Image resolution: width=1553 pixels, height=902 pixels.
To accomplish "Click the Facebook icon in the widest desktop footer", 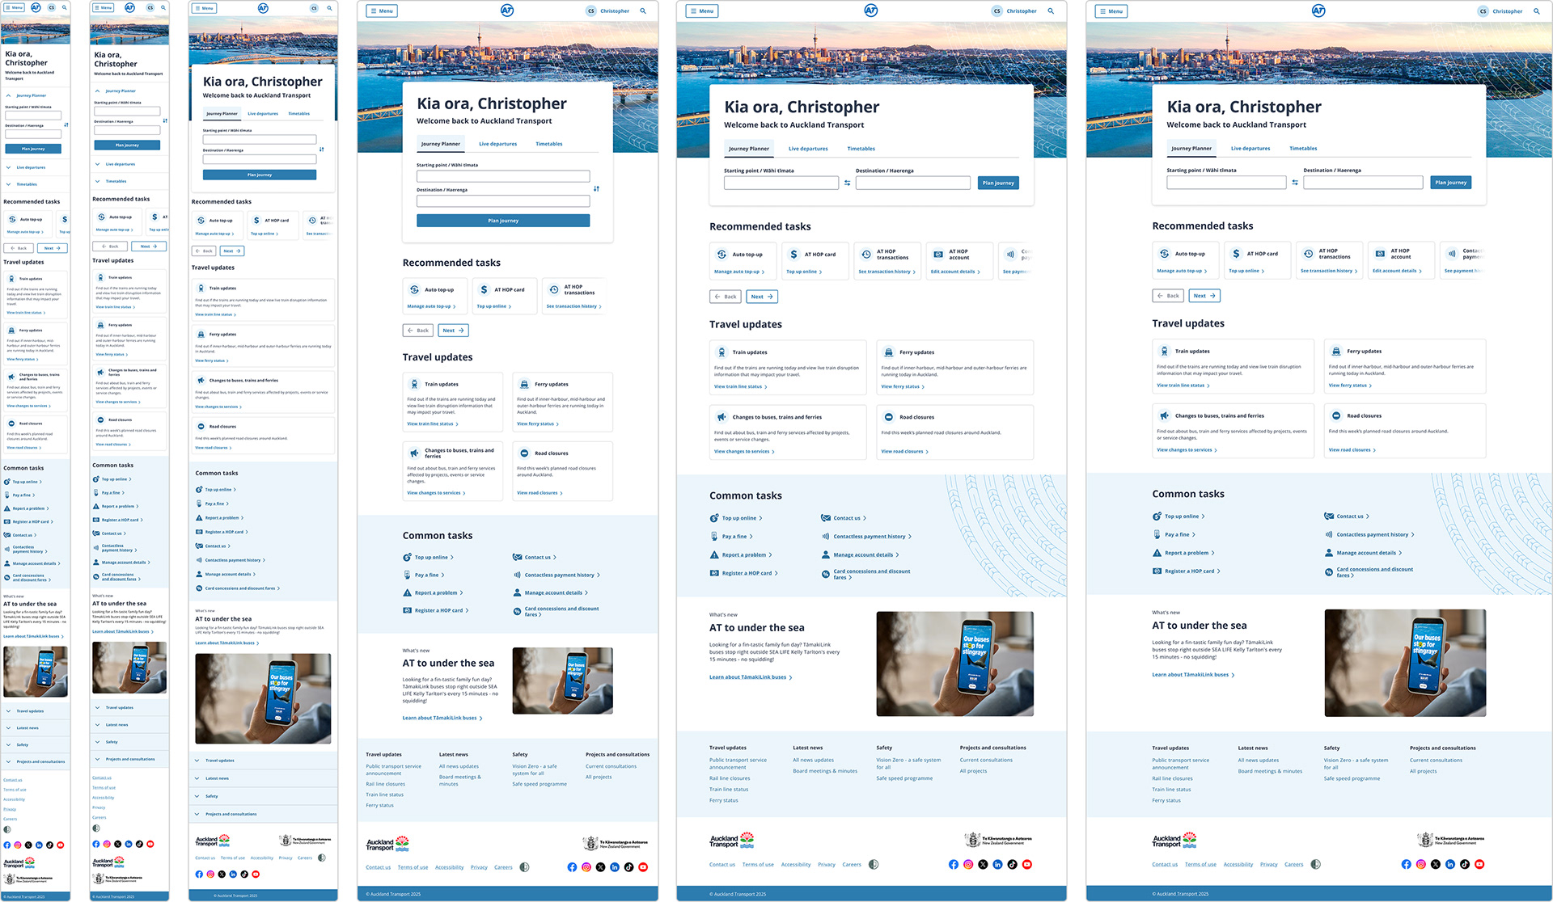I will pos(1406,864).
